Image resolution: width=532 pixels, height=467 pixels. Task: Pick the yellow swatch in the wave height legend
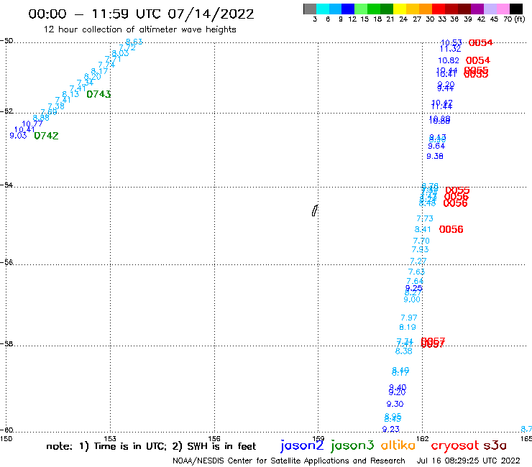click(x=400, y=9)
